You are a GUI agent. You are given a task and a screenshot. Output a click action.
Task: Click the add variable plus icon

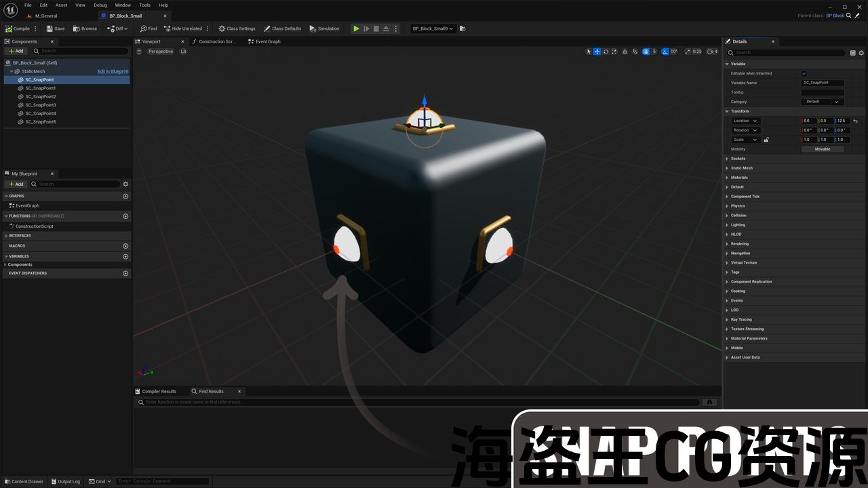125,257
